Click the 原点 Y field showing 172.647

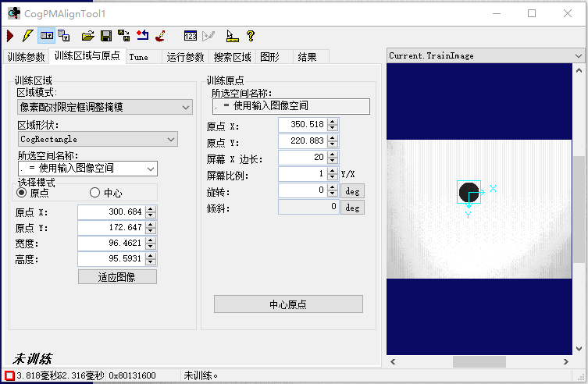[112, 228]
